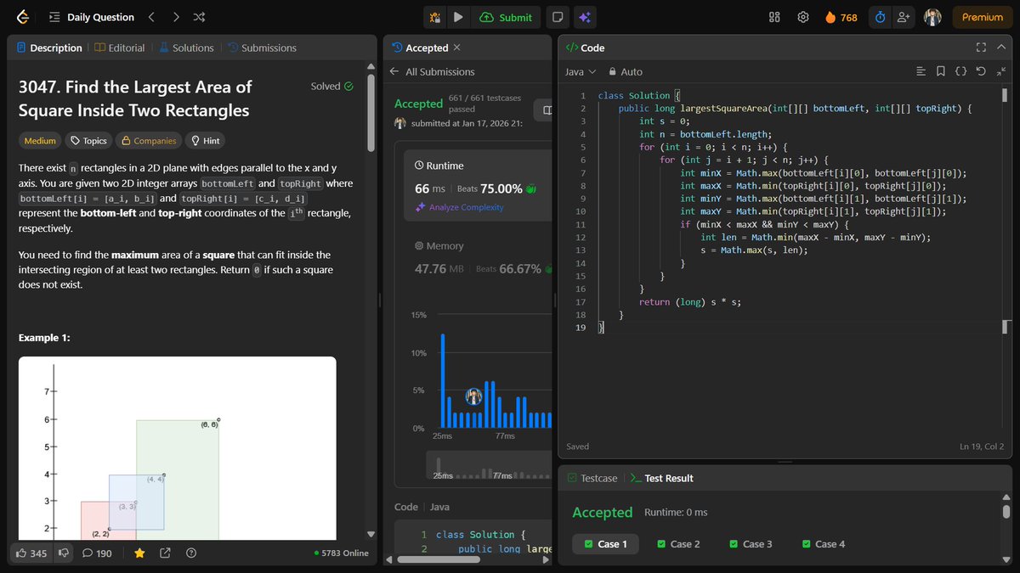Open the help question mark icon

click(x=190, y=553)
